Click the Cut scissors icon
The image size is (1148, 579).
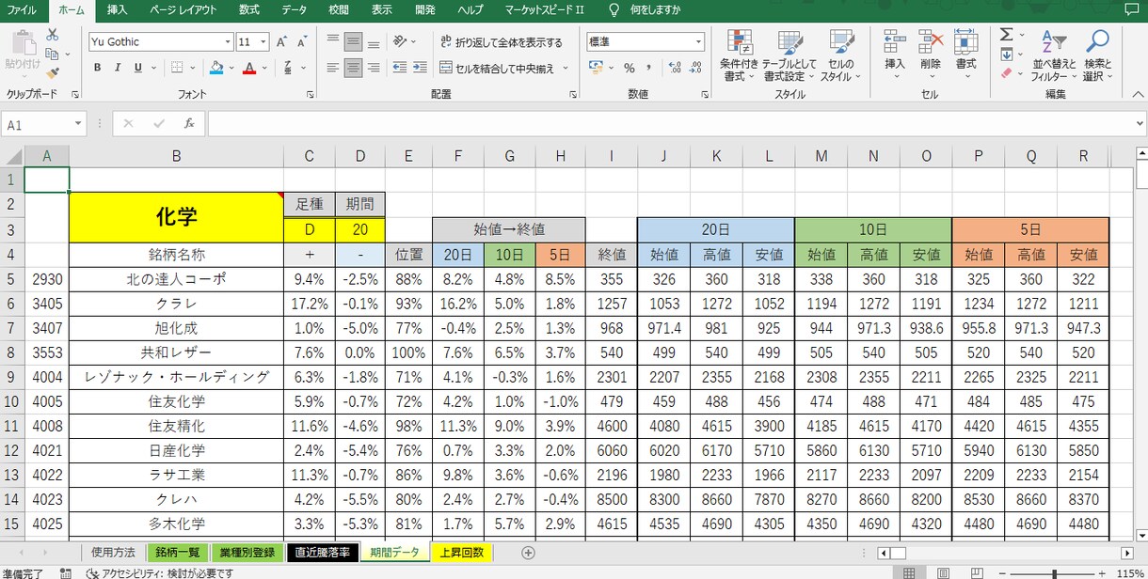(x=52, y=35)
